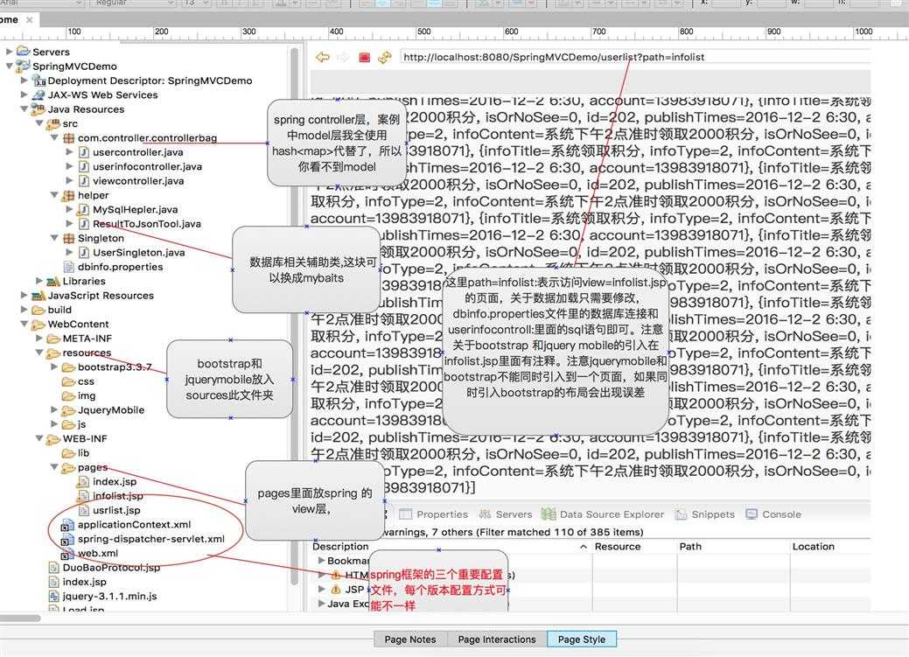Click the src source folder icon
This screenshot has height=657, width=909.
(54, 123)
